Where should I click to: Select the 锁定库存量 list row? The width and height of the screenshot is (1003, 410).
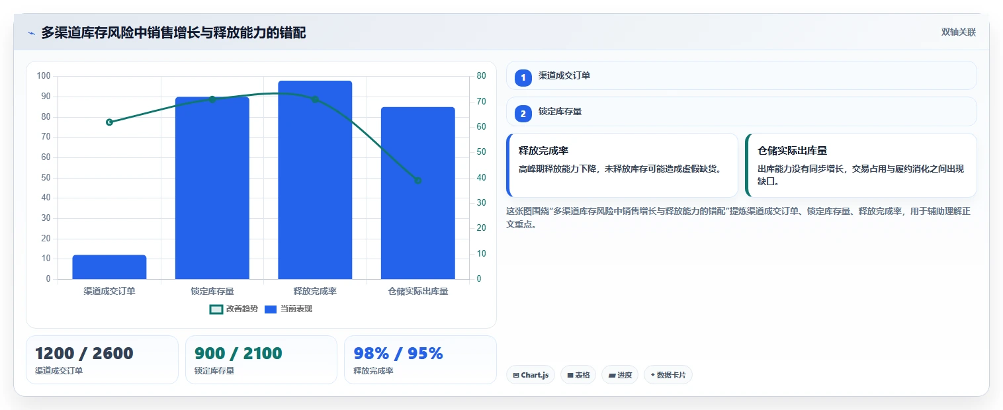tap(741, 112)
